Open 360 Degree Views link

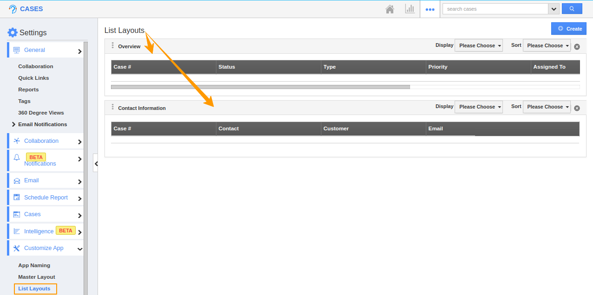click(x=41, y=113)
